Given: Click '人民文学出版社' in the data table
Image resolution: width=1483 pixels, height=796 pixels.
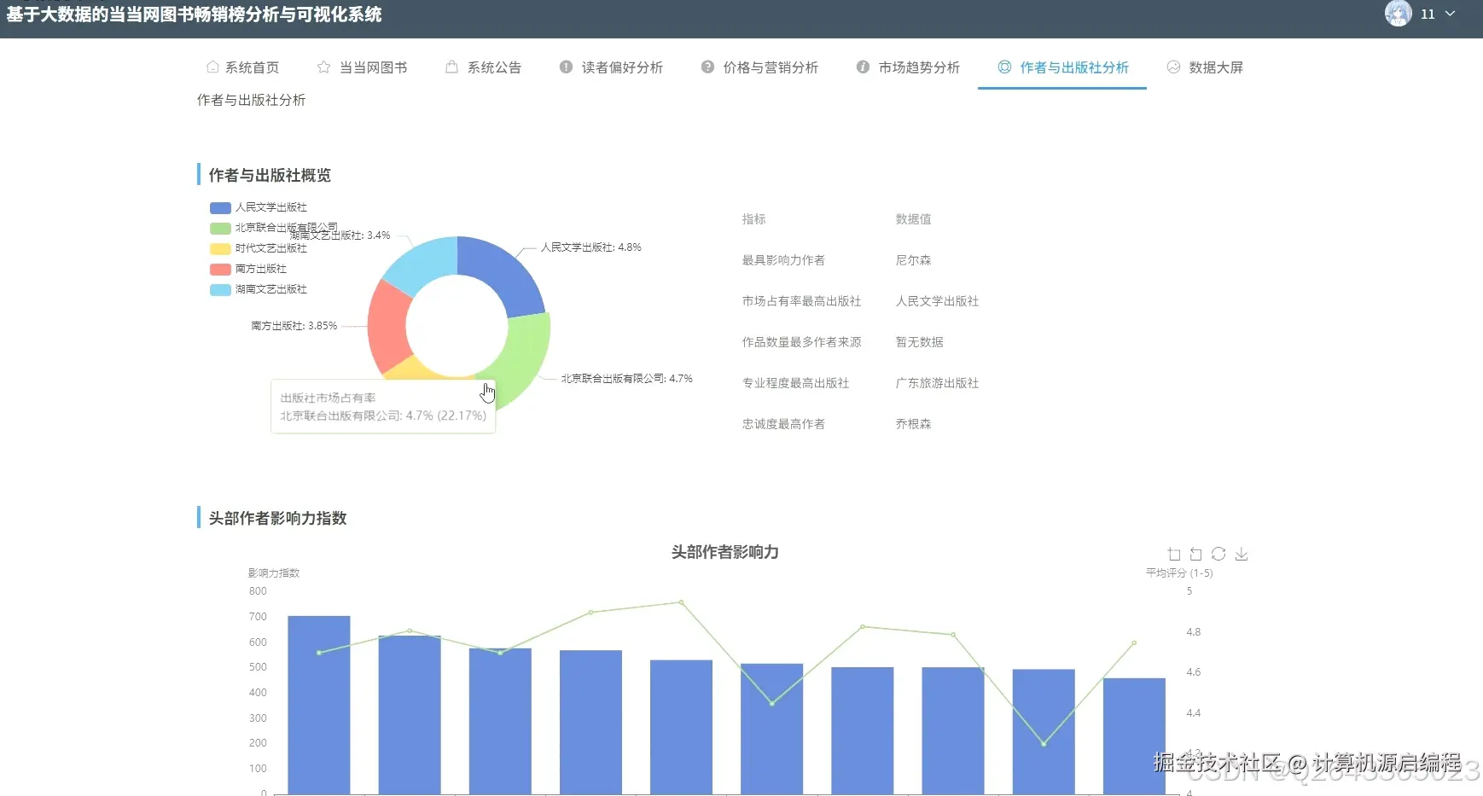Looking at the screenshot, I should point(937,301).
